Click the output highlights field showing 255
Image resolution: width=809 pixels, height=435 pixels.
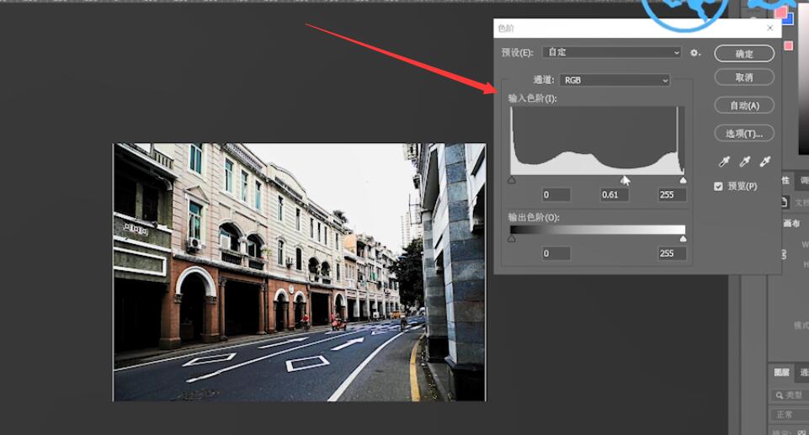click(x=673, y=253)
